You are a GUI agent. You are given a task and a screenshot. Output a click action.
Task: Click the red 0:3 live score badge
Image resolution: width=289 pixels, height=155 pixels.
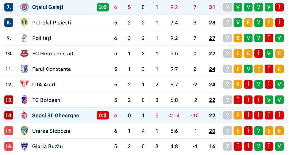pyautogui.click(x=103, y=115)
